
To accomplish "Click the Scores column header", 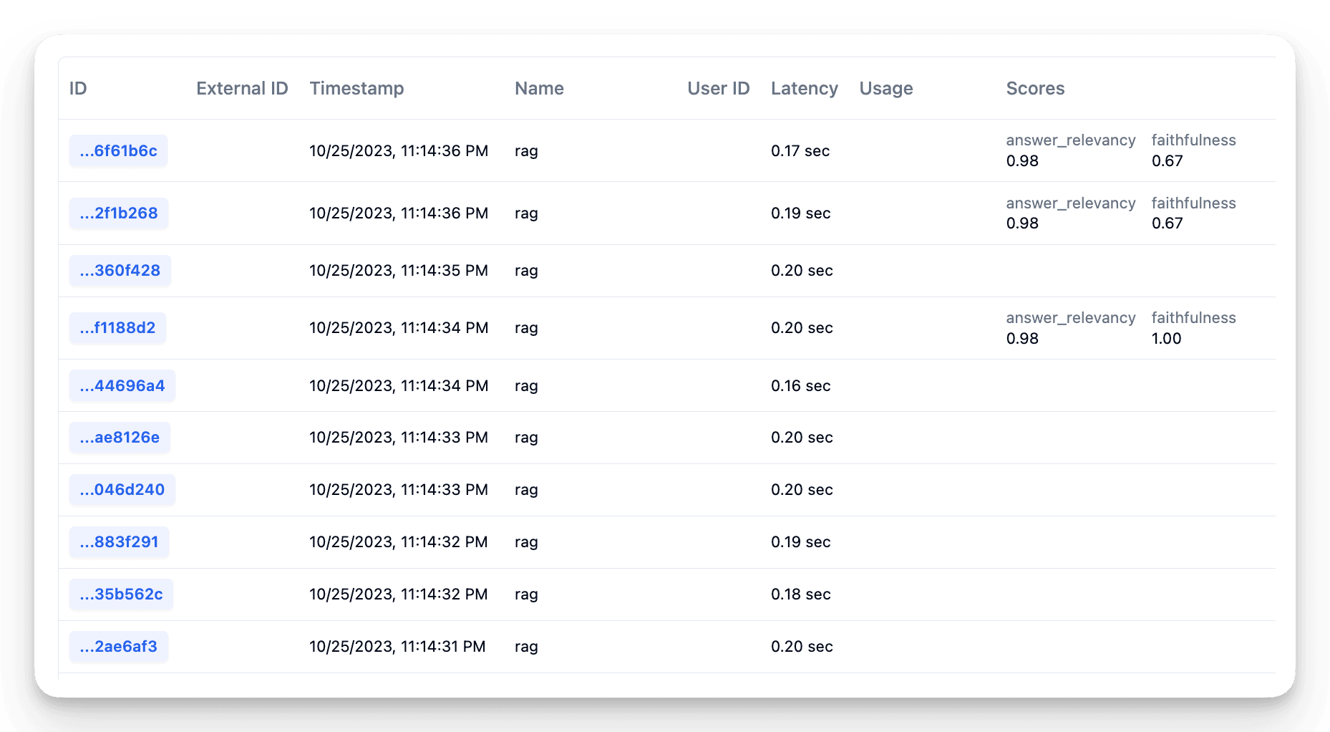I will pos(1035,89).
